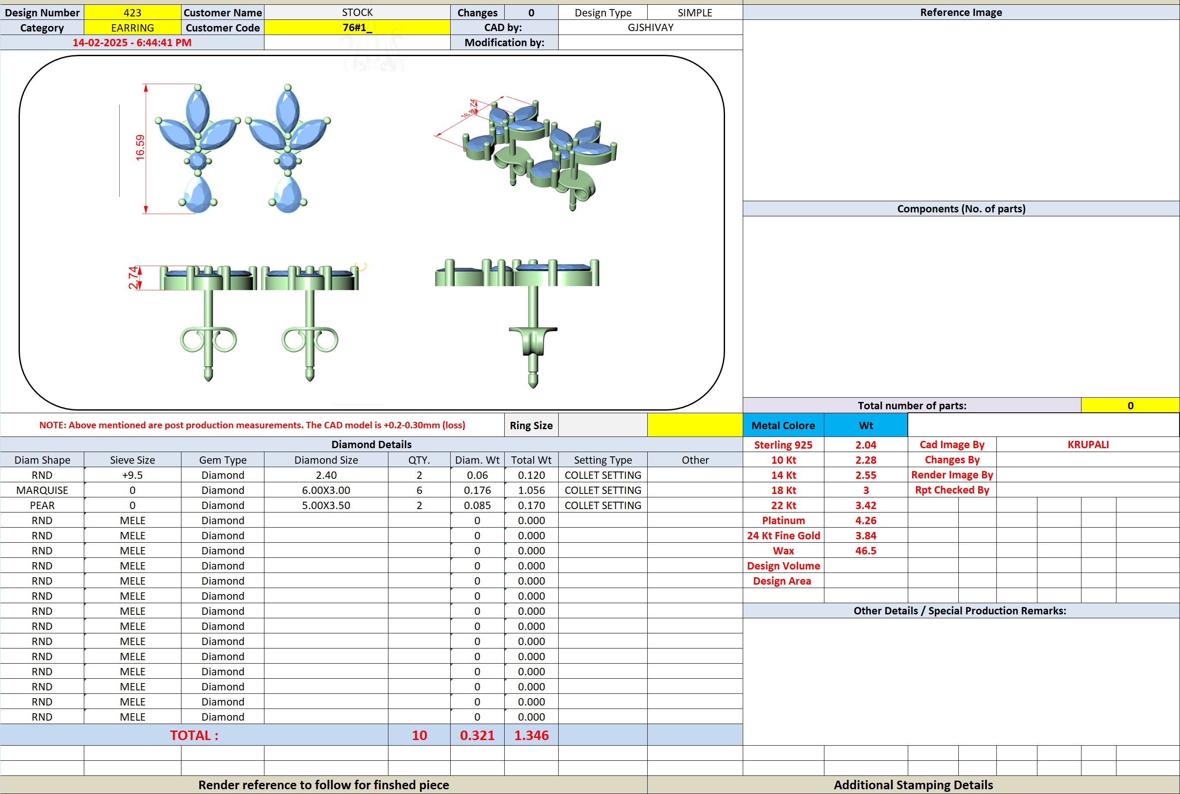The height and width of the screenshot is (794, 1180).
Task: Click the Render Image By label
Action: (952, 475)
